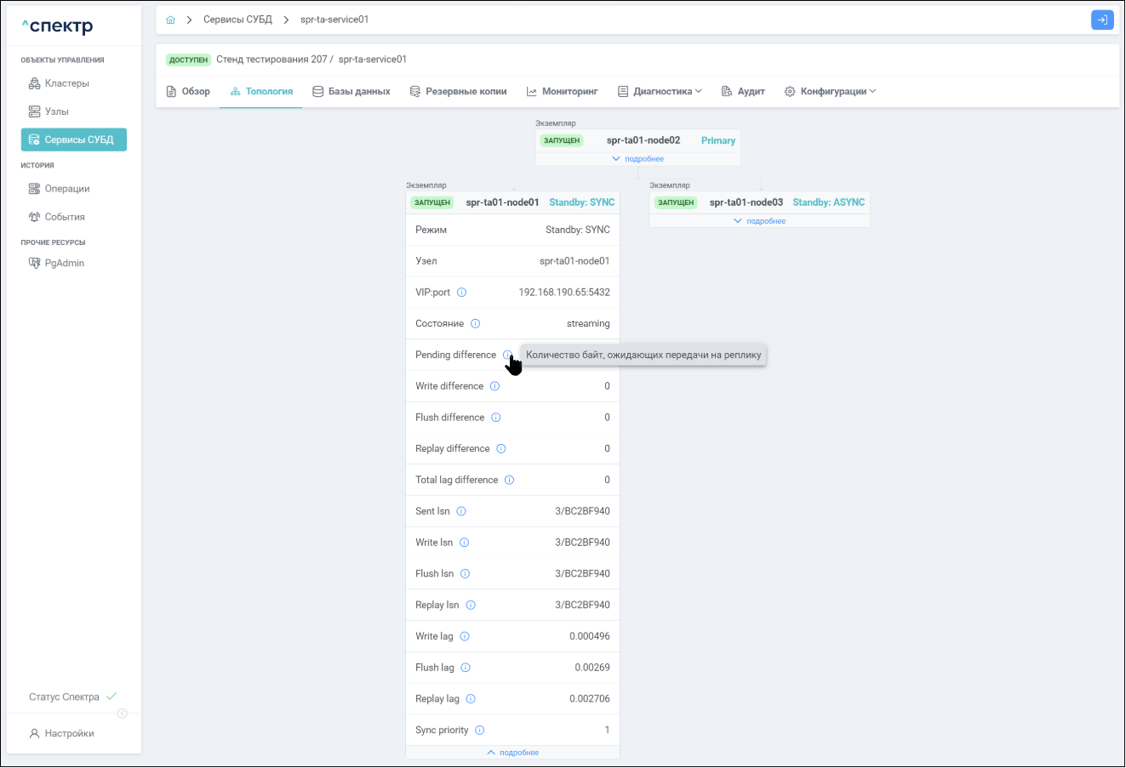This screenshot has height=768, width=1126.
Task: Click info icon next to Replay lsn
Action: [x=471, y=606]
